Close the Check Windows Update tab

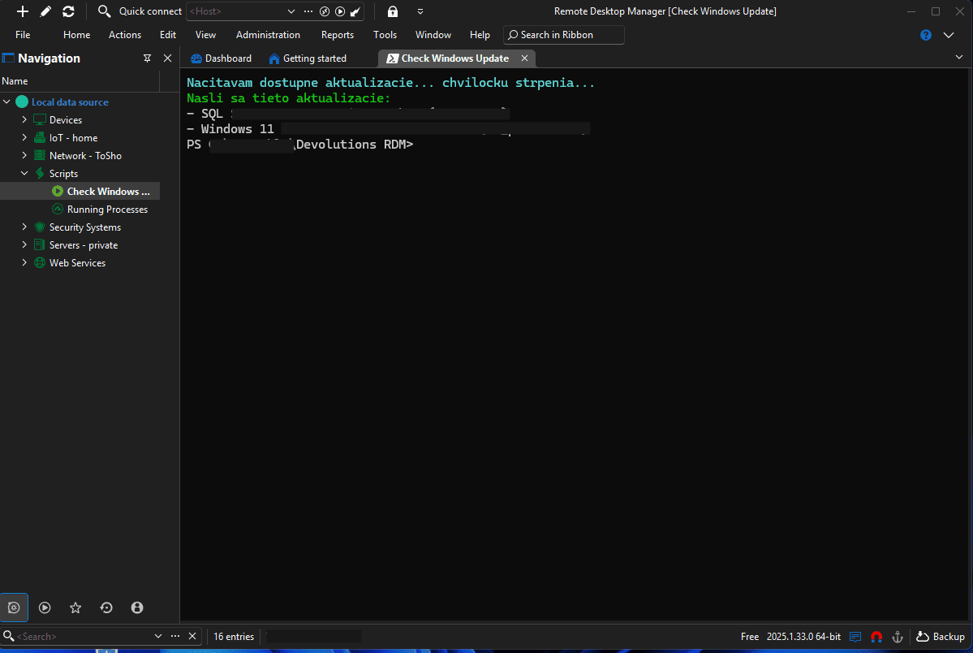pyautogui.click(x=524, y=58)
